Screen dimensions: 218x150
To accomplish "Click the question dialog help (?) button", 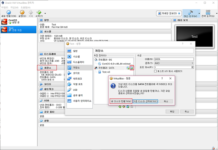I will tap(162, 78).
